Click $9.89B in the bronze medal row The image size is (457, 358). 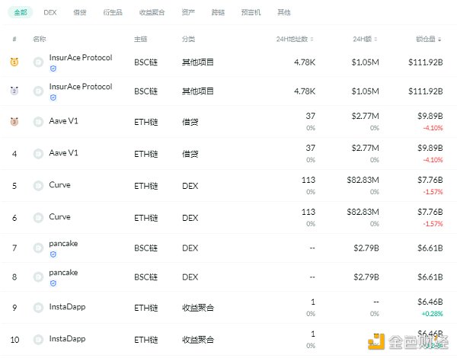[430, 116]
